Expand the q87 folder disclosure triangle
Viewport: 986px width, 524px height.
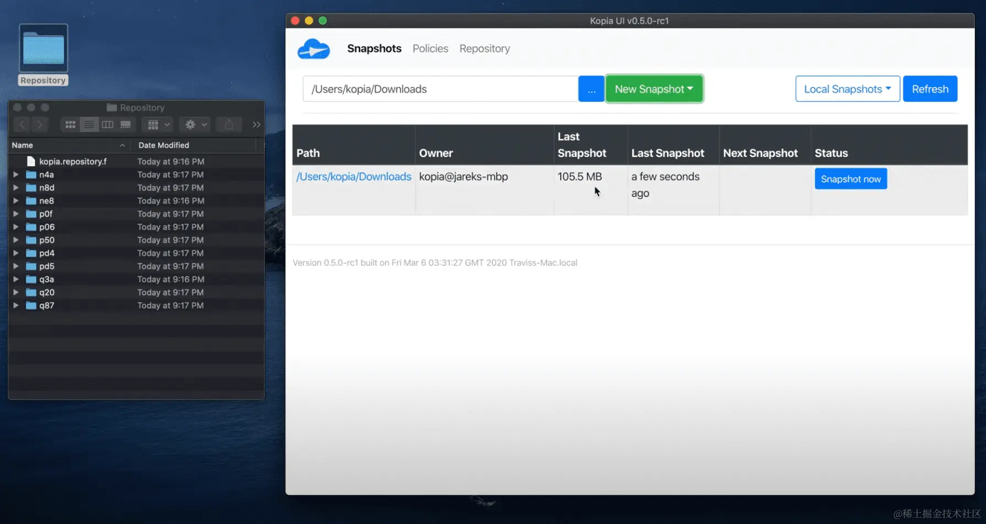click(x=16, y=305)
